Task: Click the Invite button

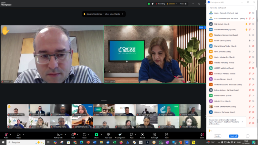Action: click(x=217, y=136)
